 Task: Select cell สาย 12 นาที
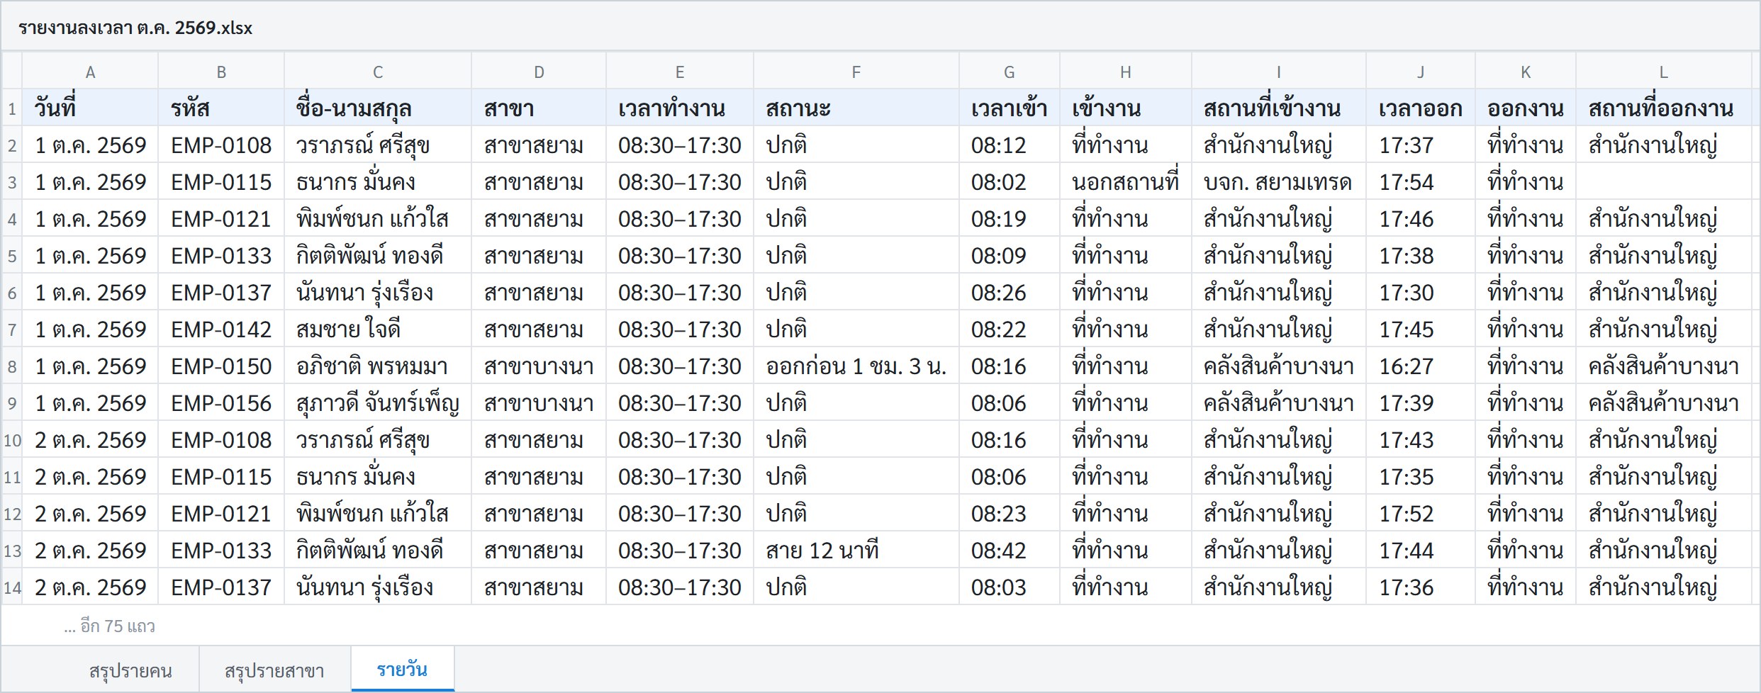[856, 551]
